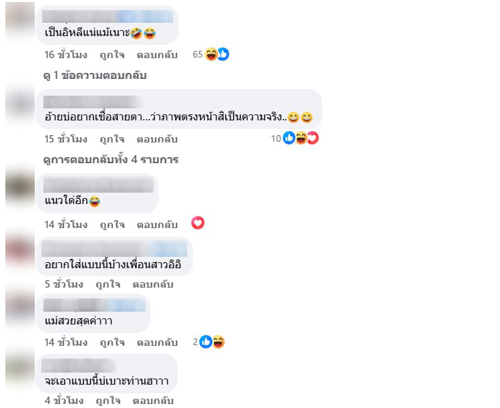Click the first commenter's blurred profile picture
The width and height of the screenshot is (500, 408).
coord(20,22)
